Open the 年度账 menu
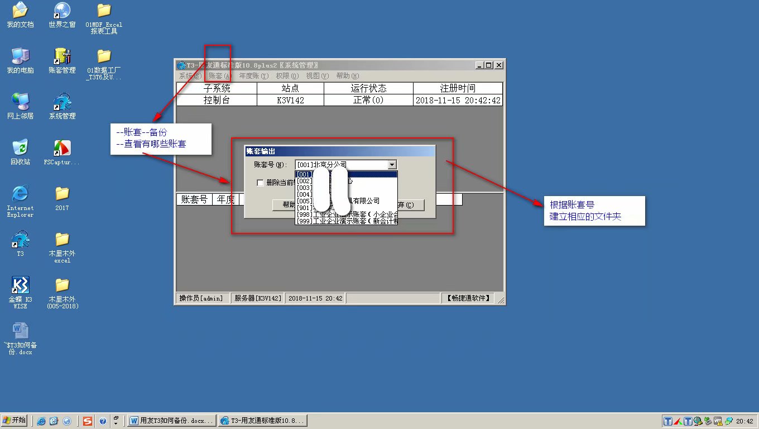Viewport: 759px width, 429px height. point(253,76)
